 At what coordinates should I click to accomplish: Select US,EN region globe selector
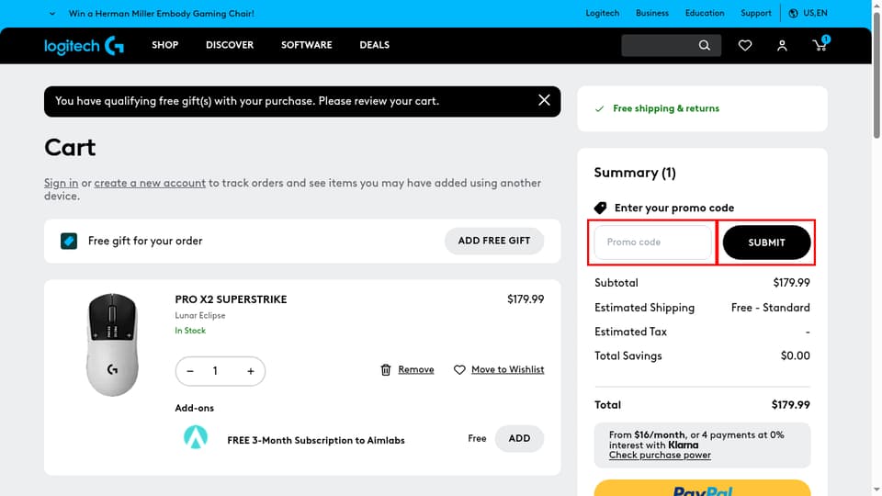808,13
